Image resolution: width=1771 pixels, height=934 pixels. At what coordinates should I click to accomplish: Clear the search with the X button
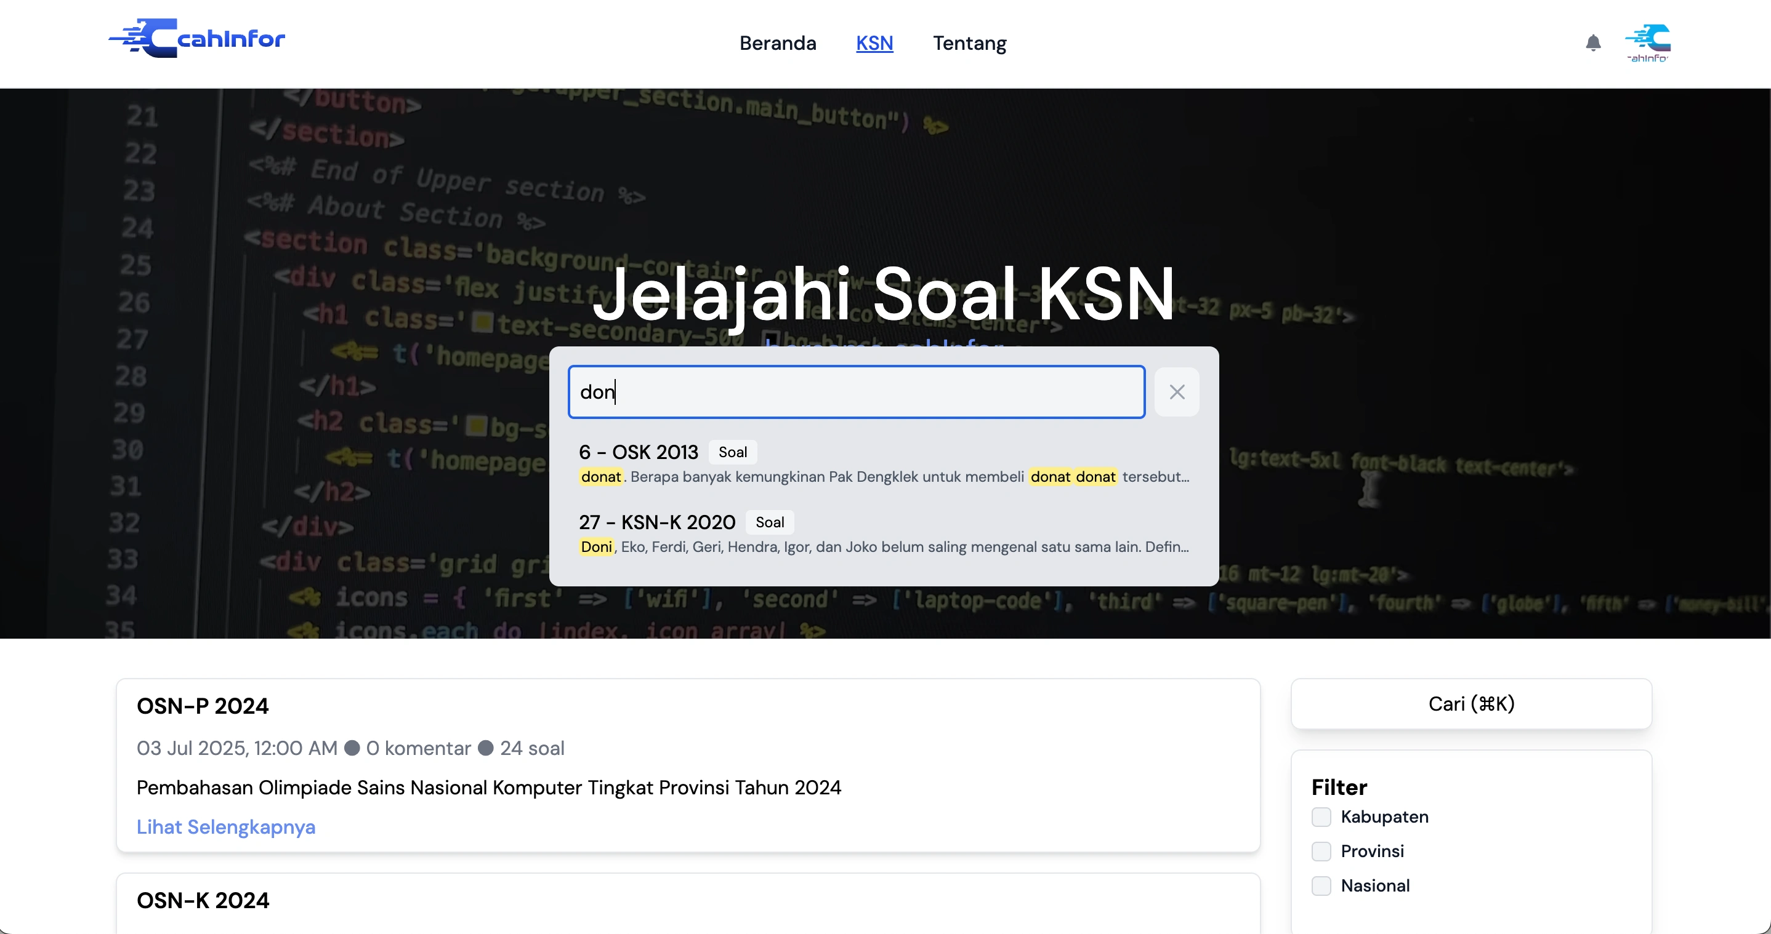(1176, 392)
